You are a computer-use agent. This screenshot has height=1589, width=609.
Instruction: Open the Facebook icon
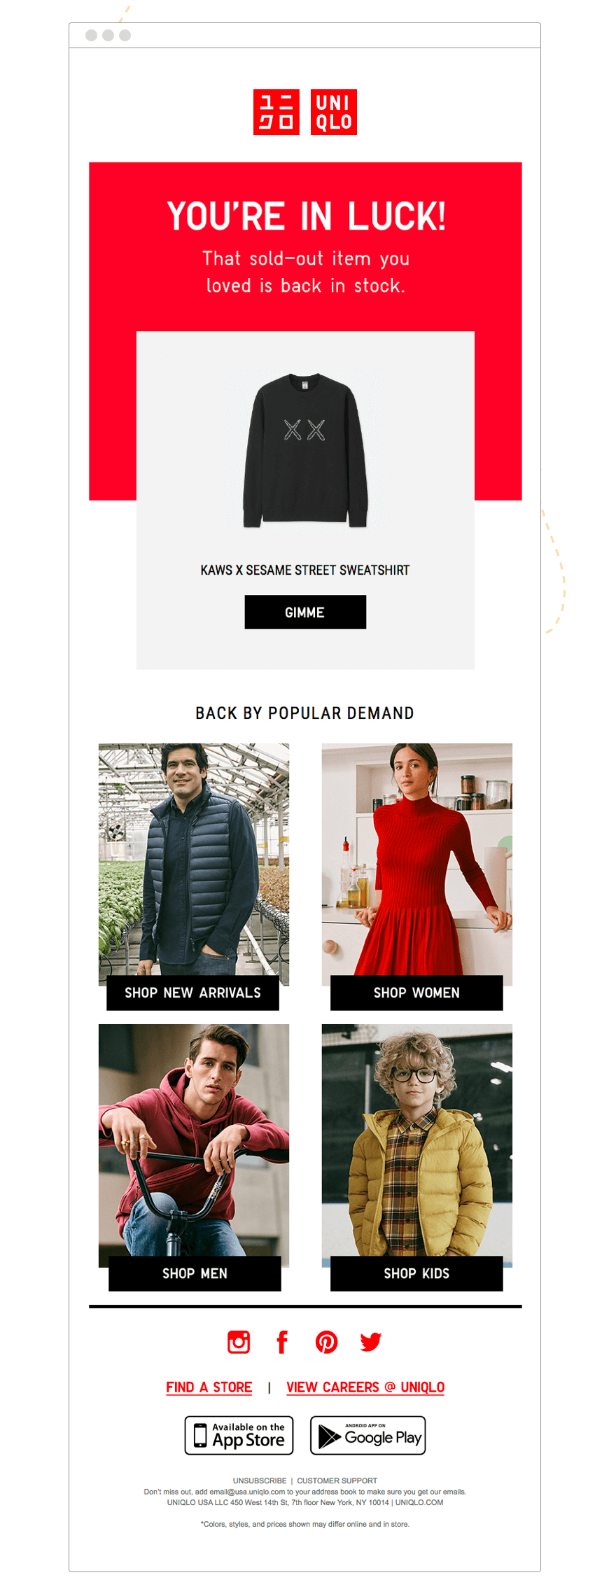point(282,1341)
